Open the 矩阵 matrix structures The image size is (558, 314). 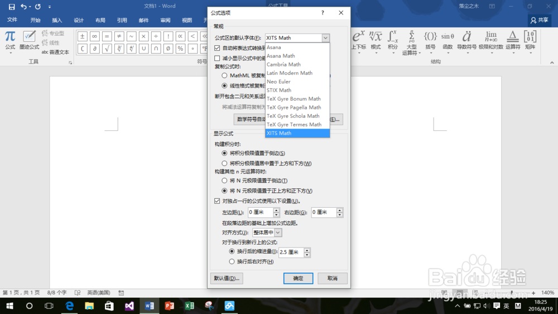530,42
